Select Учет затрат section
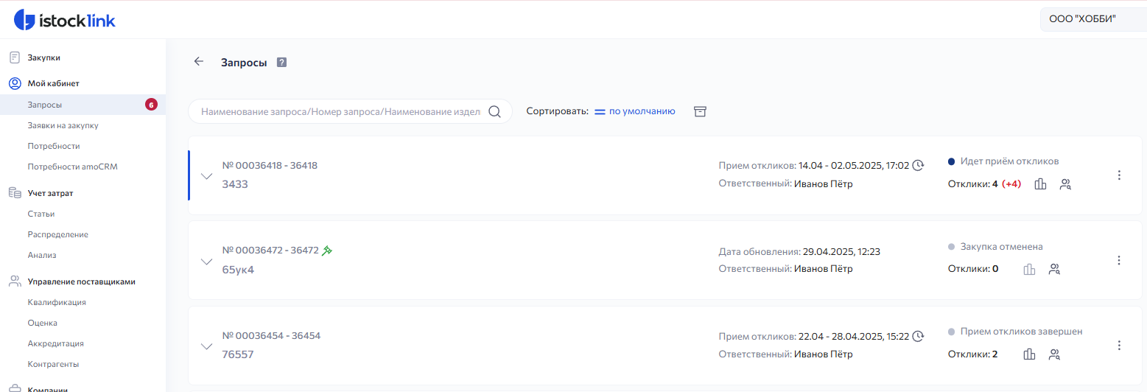1147x392 pixels. click(50, 193)
